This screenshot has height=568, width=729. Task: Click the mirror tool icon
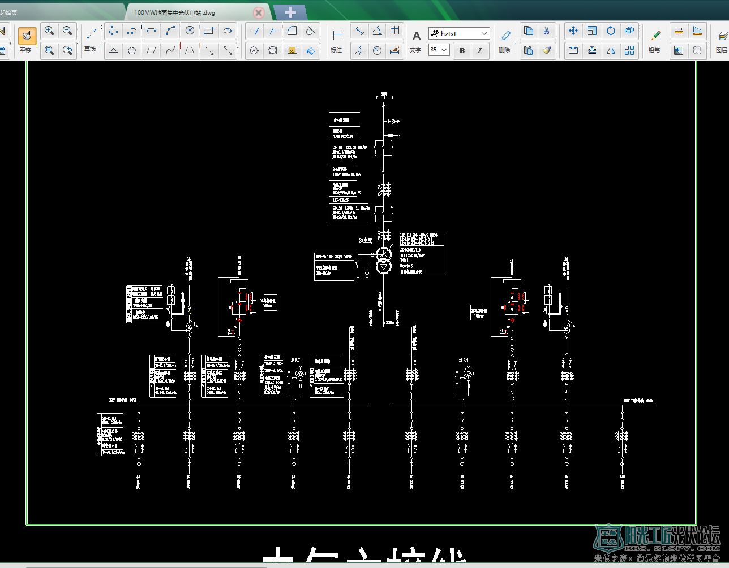pyautogui.click(x=611, y=50)
